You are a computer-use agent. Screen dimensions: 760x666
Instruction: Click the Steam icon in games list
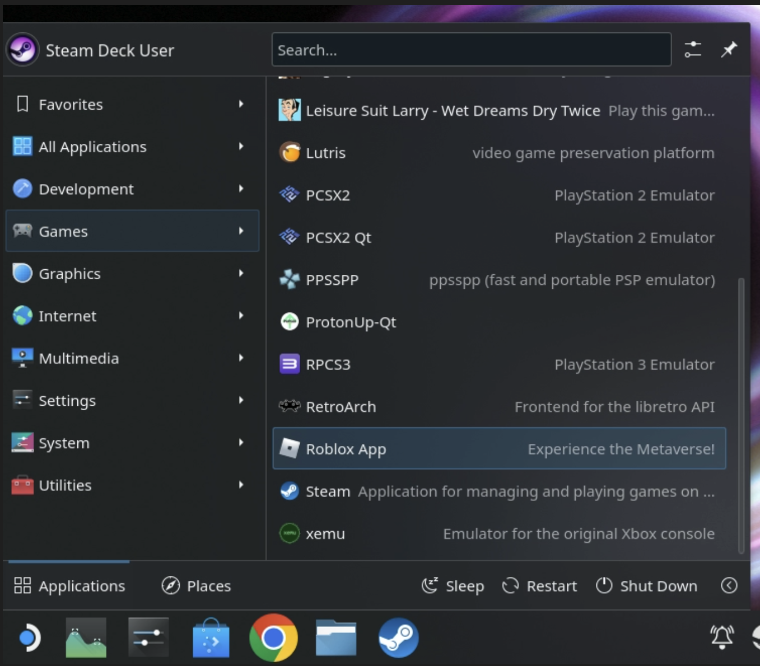point(290,491)
